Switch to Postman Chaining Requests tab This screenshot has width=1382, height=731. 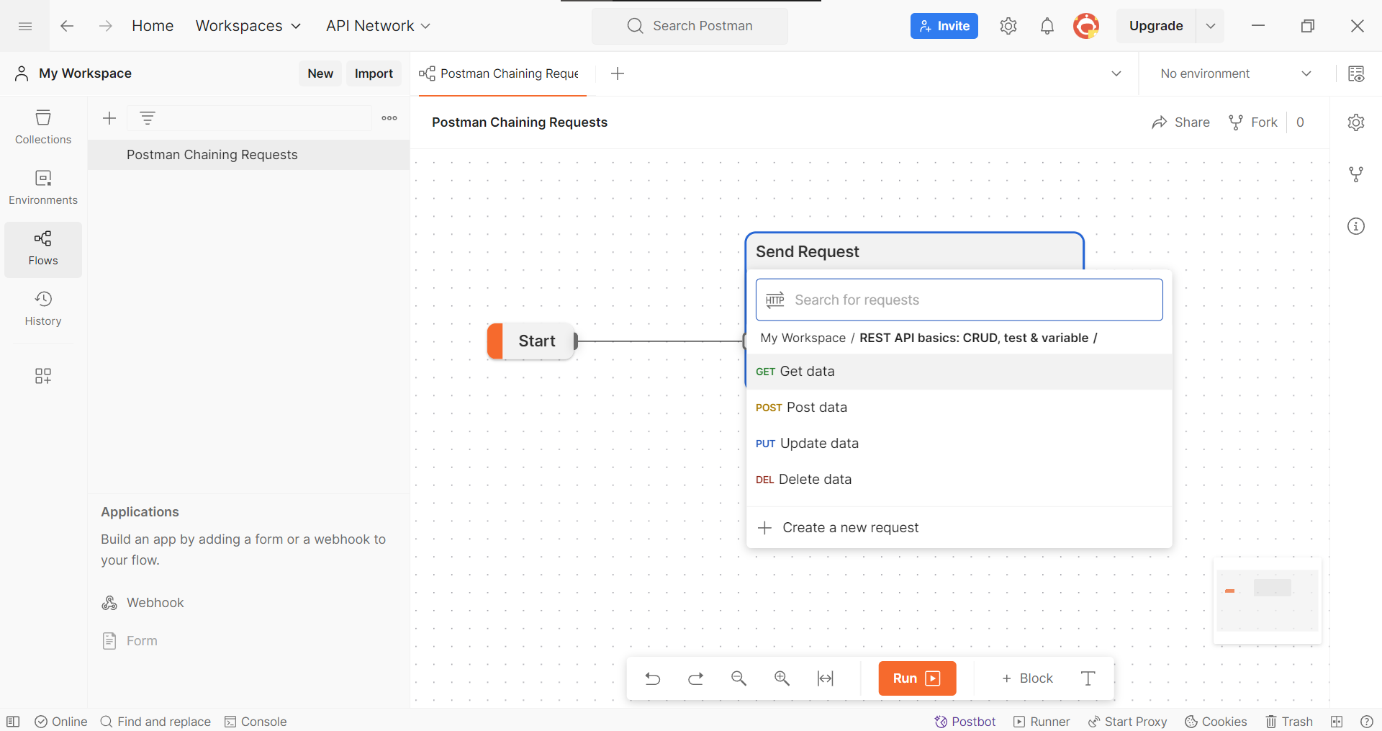pyautogui.click(x=502, y=73)
